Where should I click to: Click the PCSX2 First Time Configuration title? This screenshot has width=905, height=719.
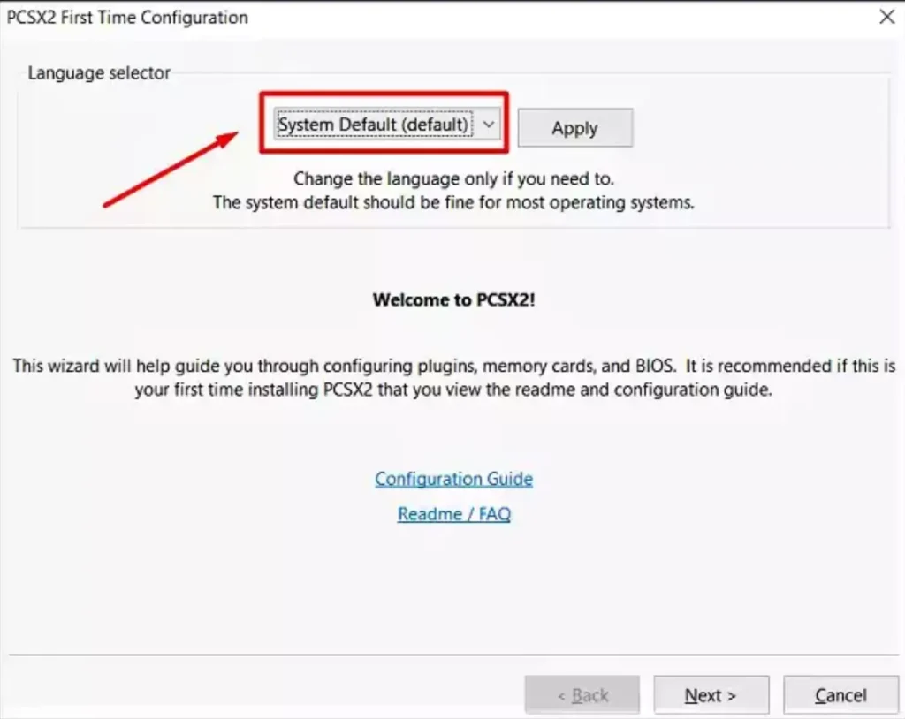point(127,18)
